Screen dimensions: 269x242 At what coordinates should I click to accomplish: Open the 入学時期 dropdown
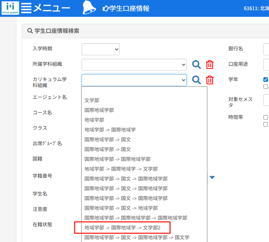100,49
